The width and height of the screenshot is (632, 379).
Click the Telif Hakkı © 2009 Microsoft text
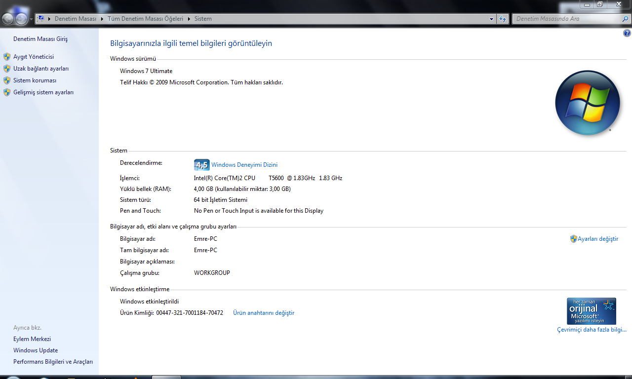[x=201, y=82]
